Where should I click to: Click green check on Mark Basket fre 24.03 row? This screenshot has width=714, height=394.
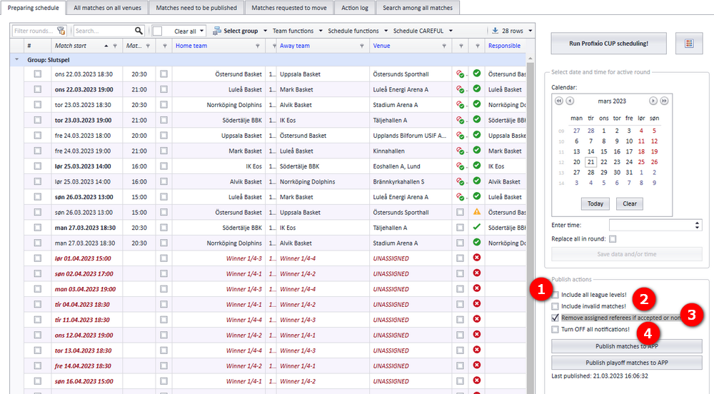pyautogui.click(x=477, y=150)
